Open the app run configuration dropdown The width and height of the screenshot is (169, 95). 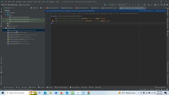pos(113,5)
